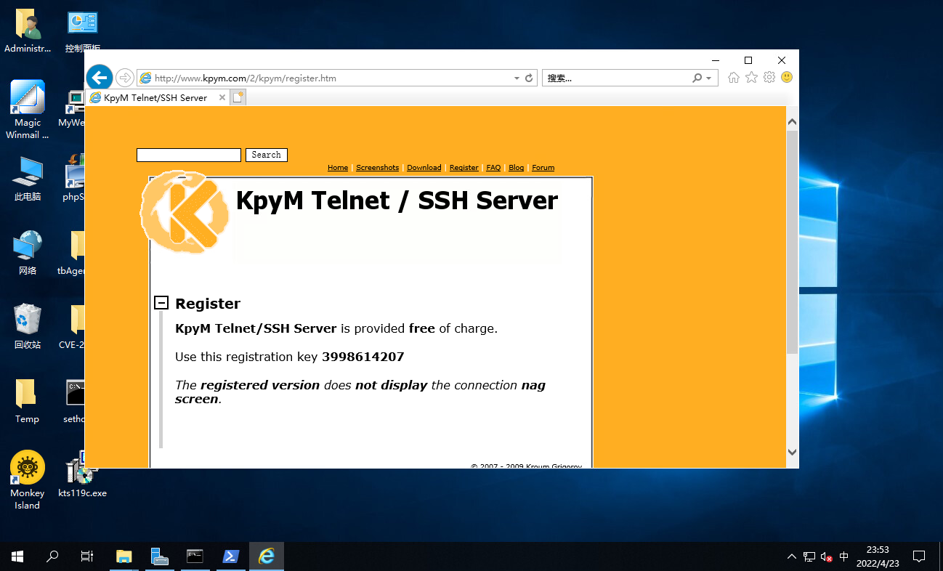Switch to Internet Explorer on the taskbar
The width and height of the screenshot is (943, 571).
click(x=267, y=556)
